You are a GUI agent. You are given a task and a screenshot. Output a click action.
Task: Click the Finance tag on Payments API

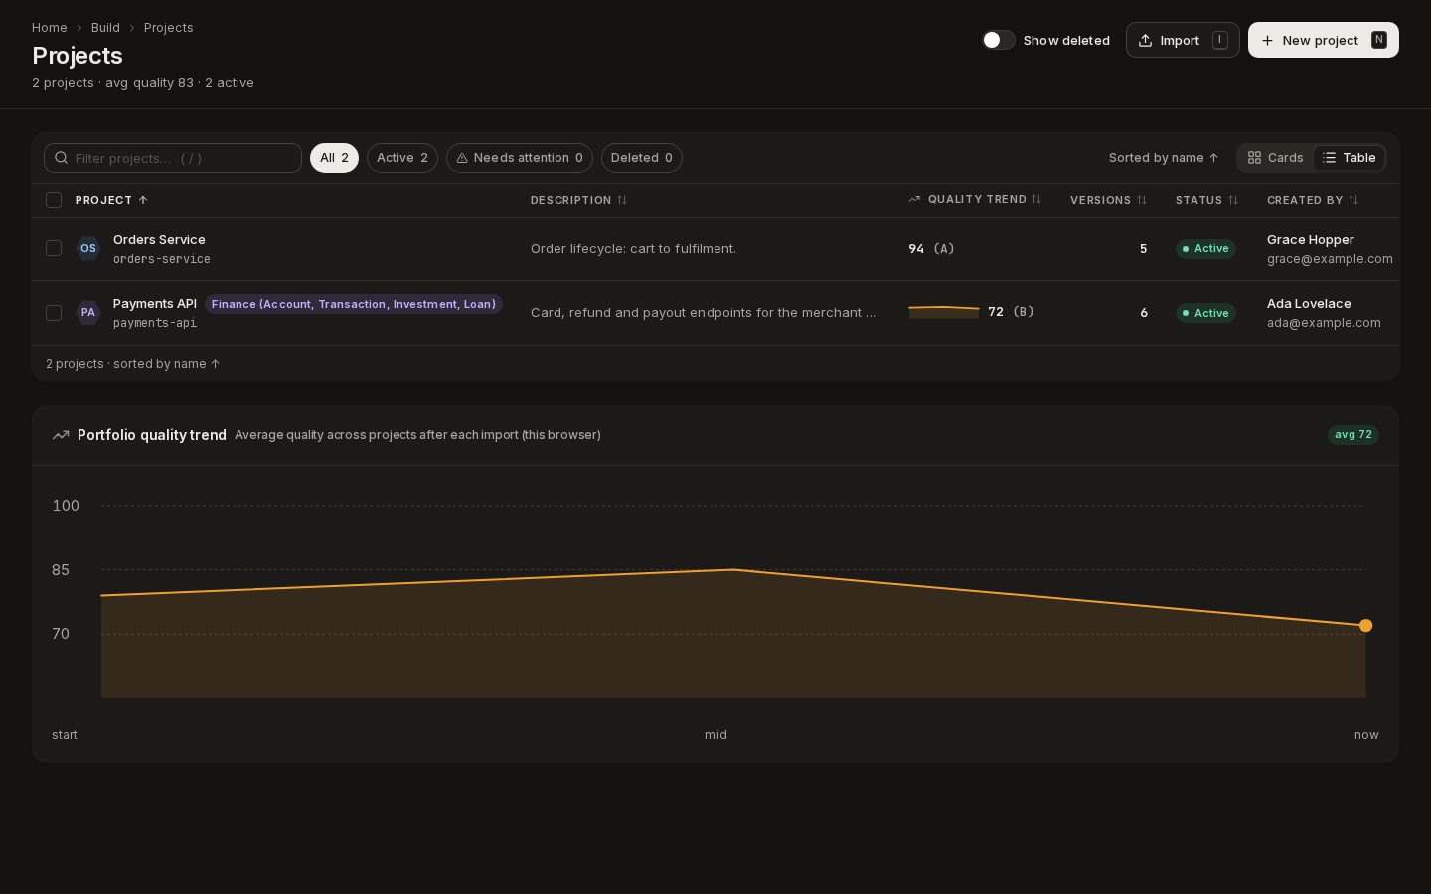click(x=354, y=304)
